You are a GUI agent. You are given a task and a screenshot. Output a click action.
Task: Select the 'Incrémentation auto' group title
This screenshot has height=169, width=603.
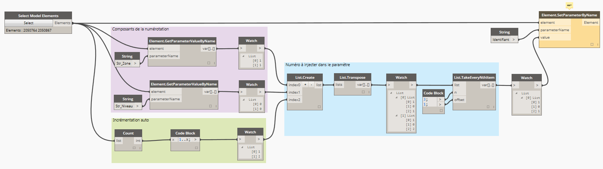pyautogui.click(x=131, y=120)
